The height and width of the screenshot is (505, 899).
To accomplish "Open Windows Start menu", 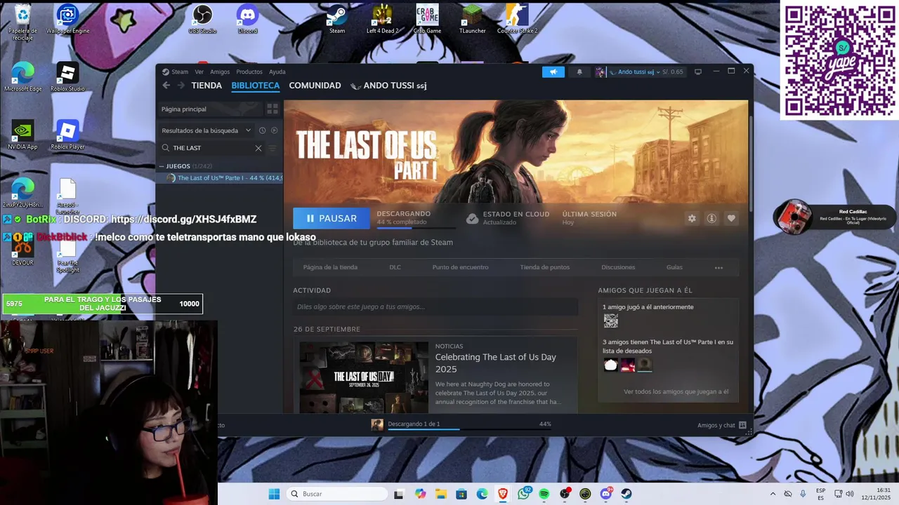I will 274,494.
